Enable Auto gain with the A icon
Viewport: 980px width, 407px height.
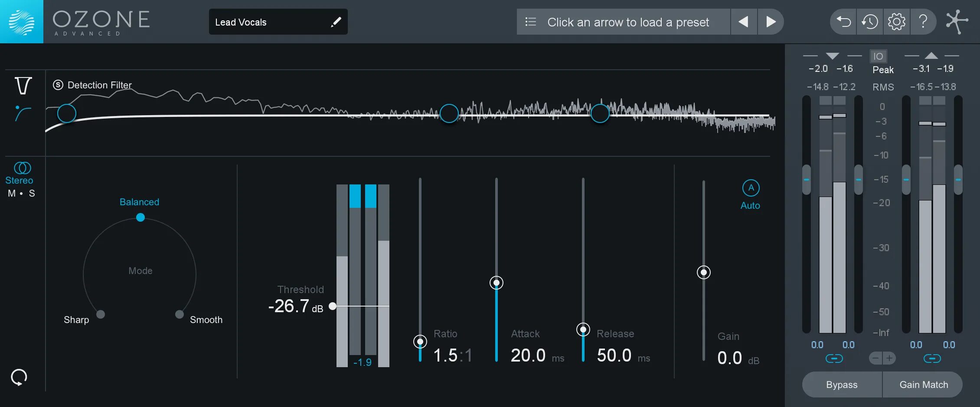[x=751, y=188]
